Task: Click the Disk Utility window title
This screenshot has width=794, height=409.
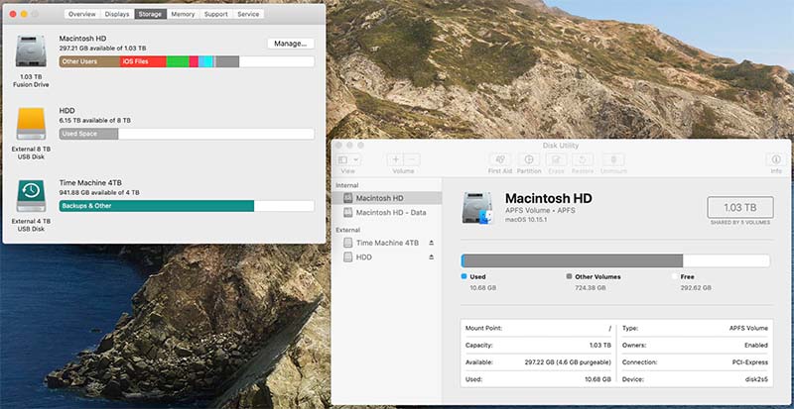Action: coord(561,146)
